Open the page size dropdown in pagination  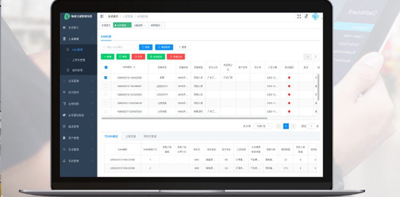[263, 126]
